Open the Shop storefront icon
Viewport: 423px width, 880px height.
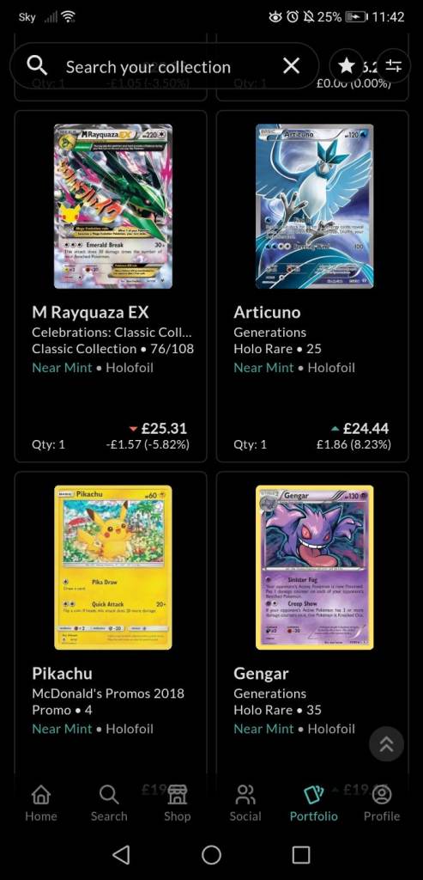pyautogui.click(x=177, y=795)
